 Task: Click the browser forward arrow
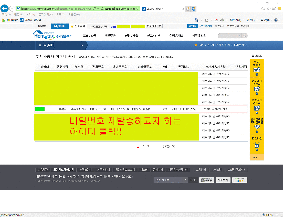click(x=12, y=9)
